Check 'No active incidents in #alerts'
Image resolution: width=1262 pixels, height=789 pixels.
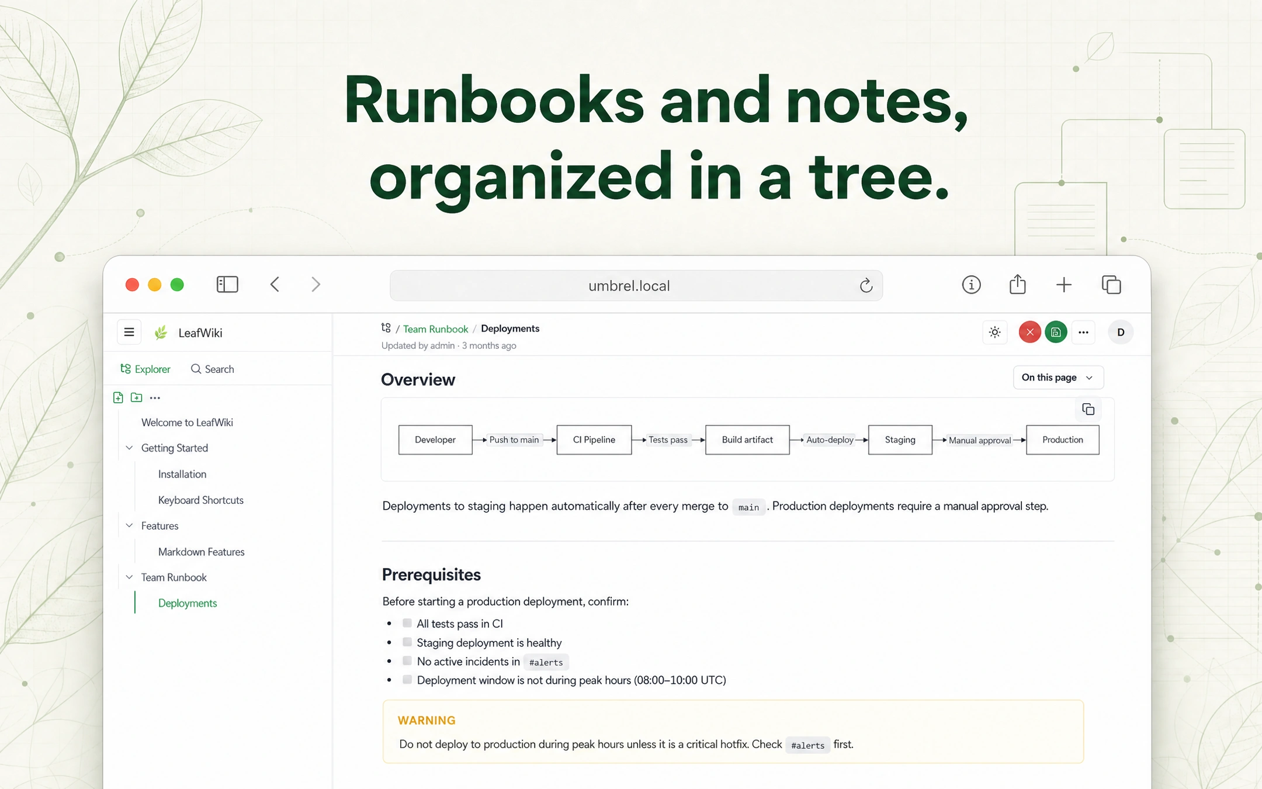(407, 660)
